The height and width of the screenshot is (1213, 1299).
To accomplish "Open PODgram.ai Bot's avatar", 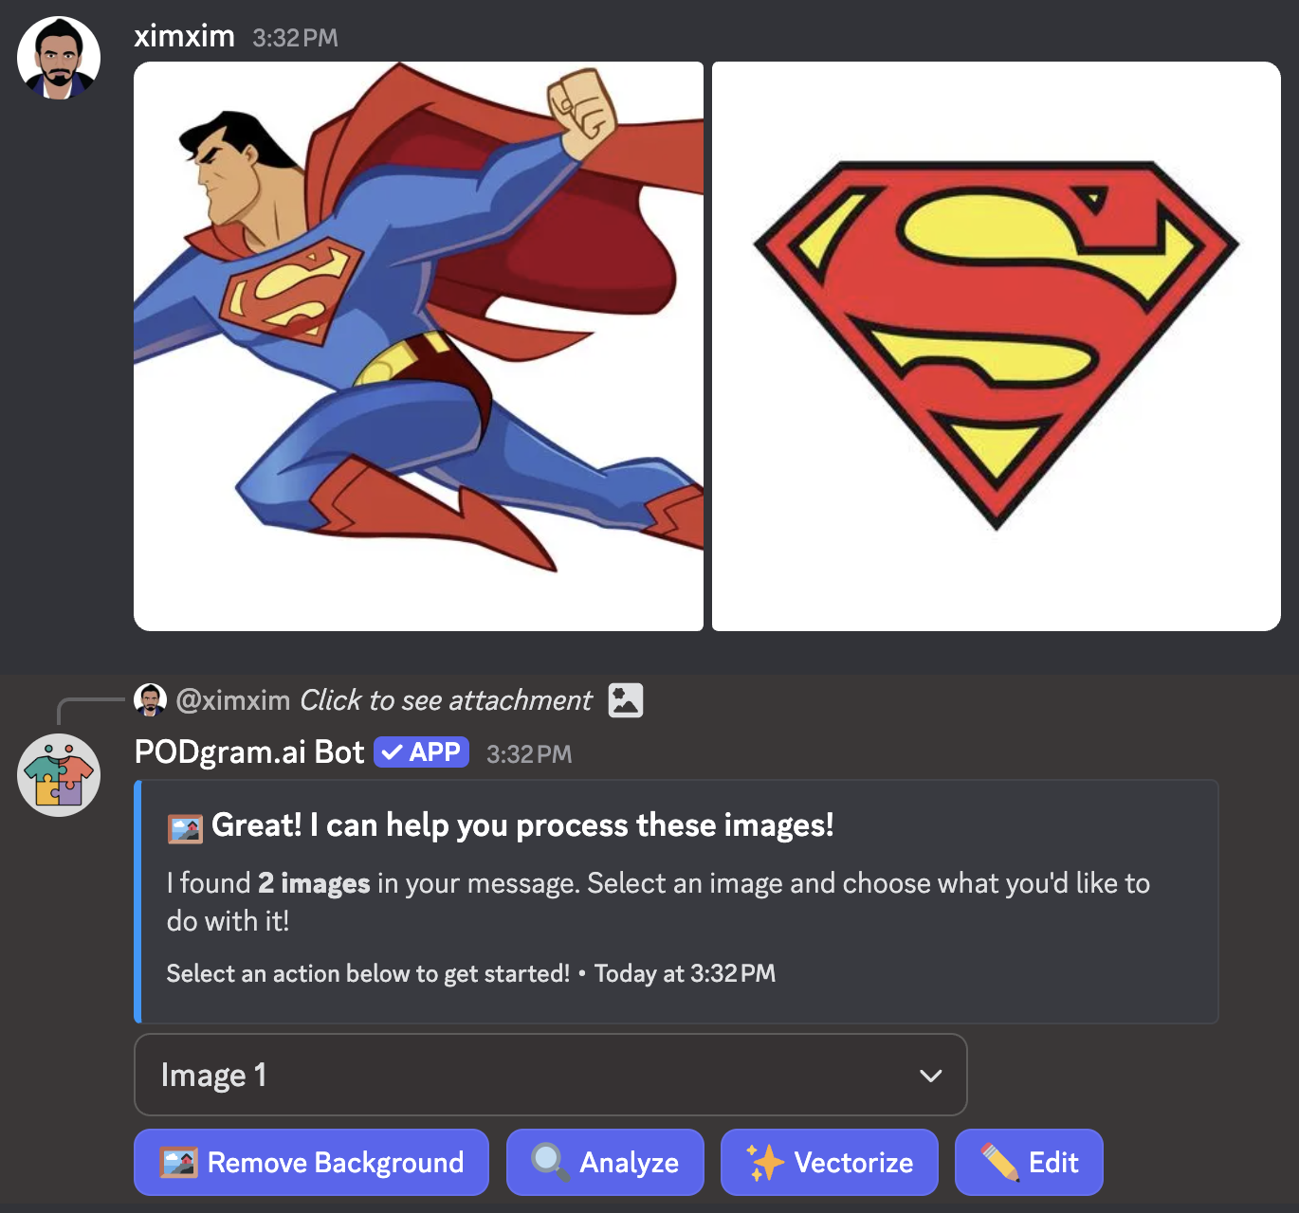I will coord(59,775).
